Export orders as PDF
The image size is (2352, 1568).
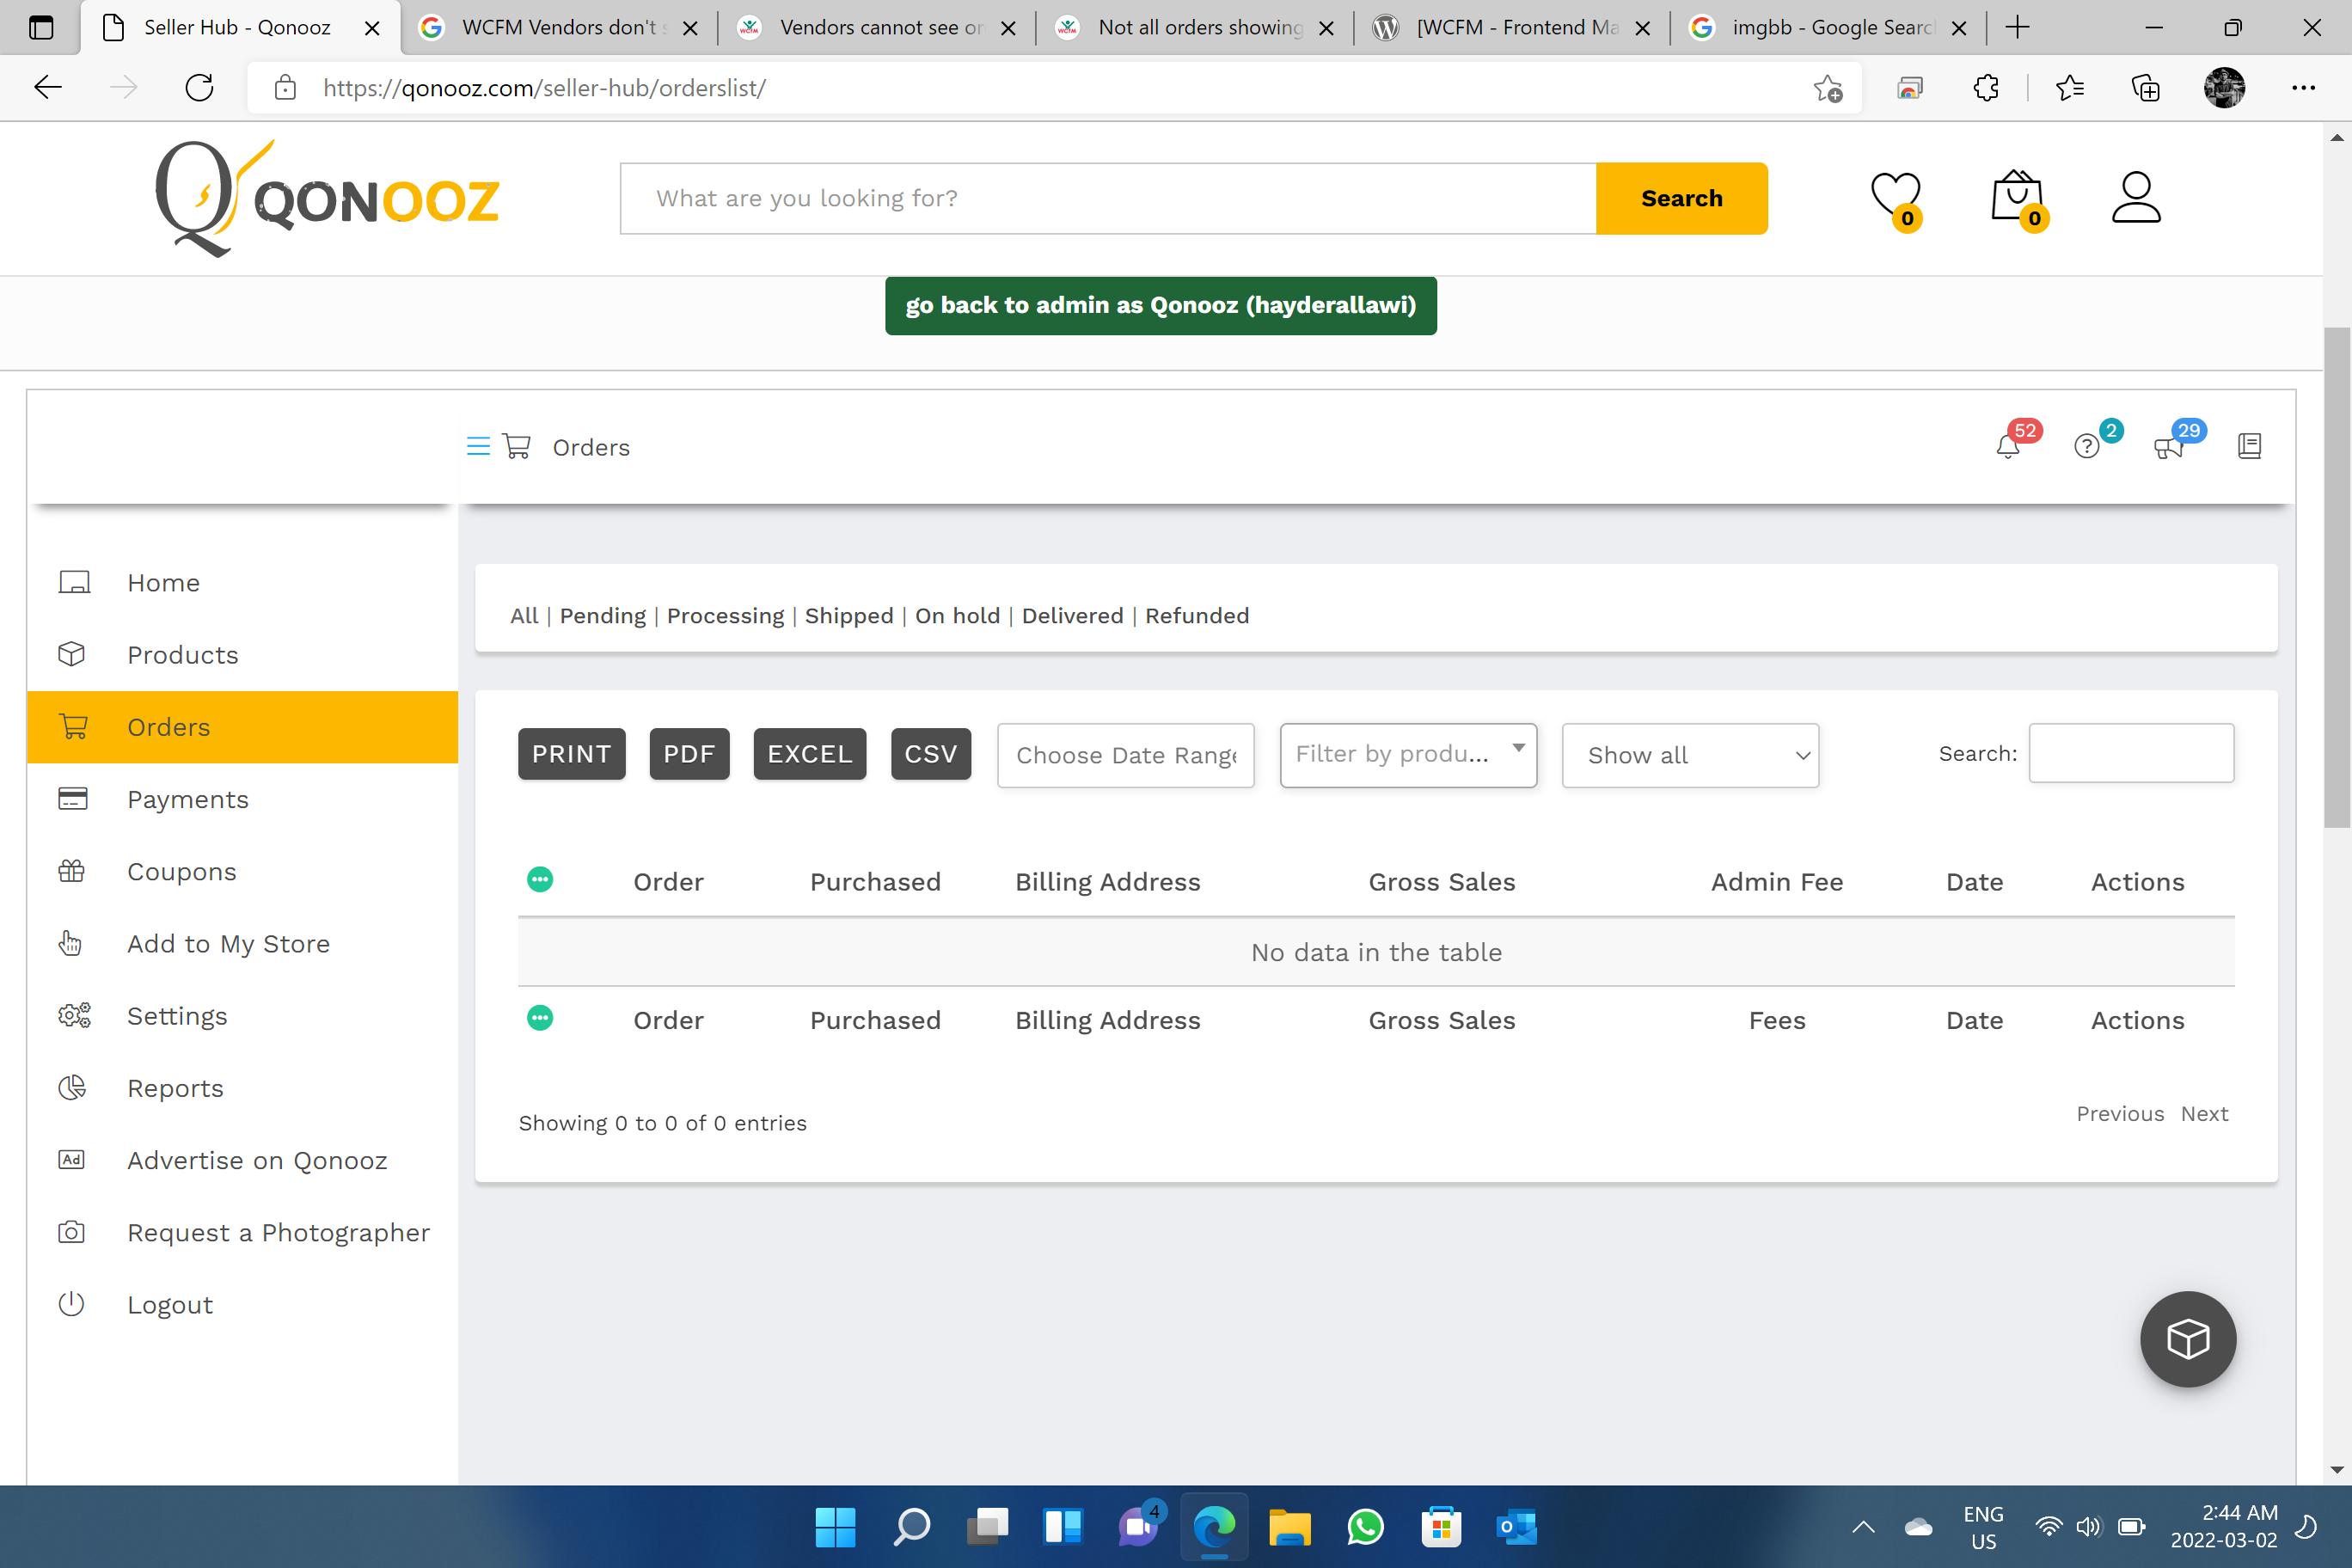coord(689,753)
